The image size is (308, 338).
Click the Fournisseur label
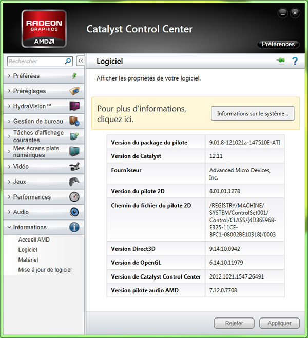[126, 170]
